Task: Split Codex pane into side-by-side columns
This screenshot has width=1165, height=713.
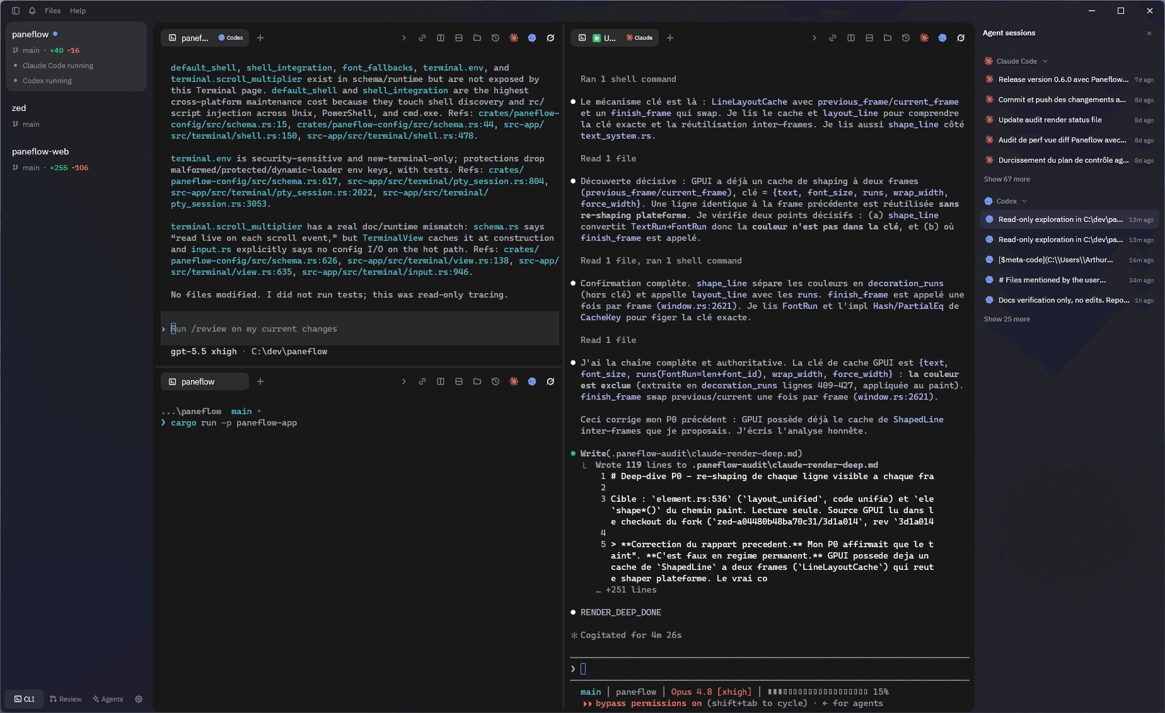Action: 441,38
